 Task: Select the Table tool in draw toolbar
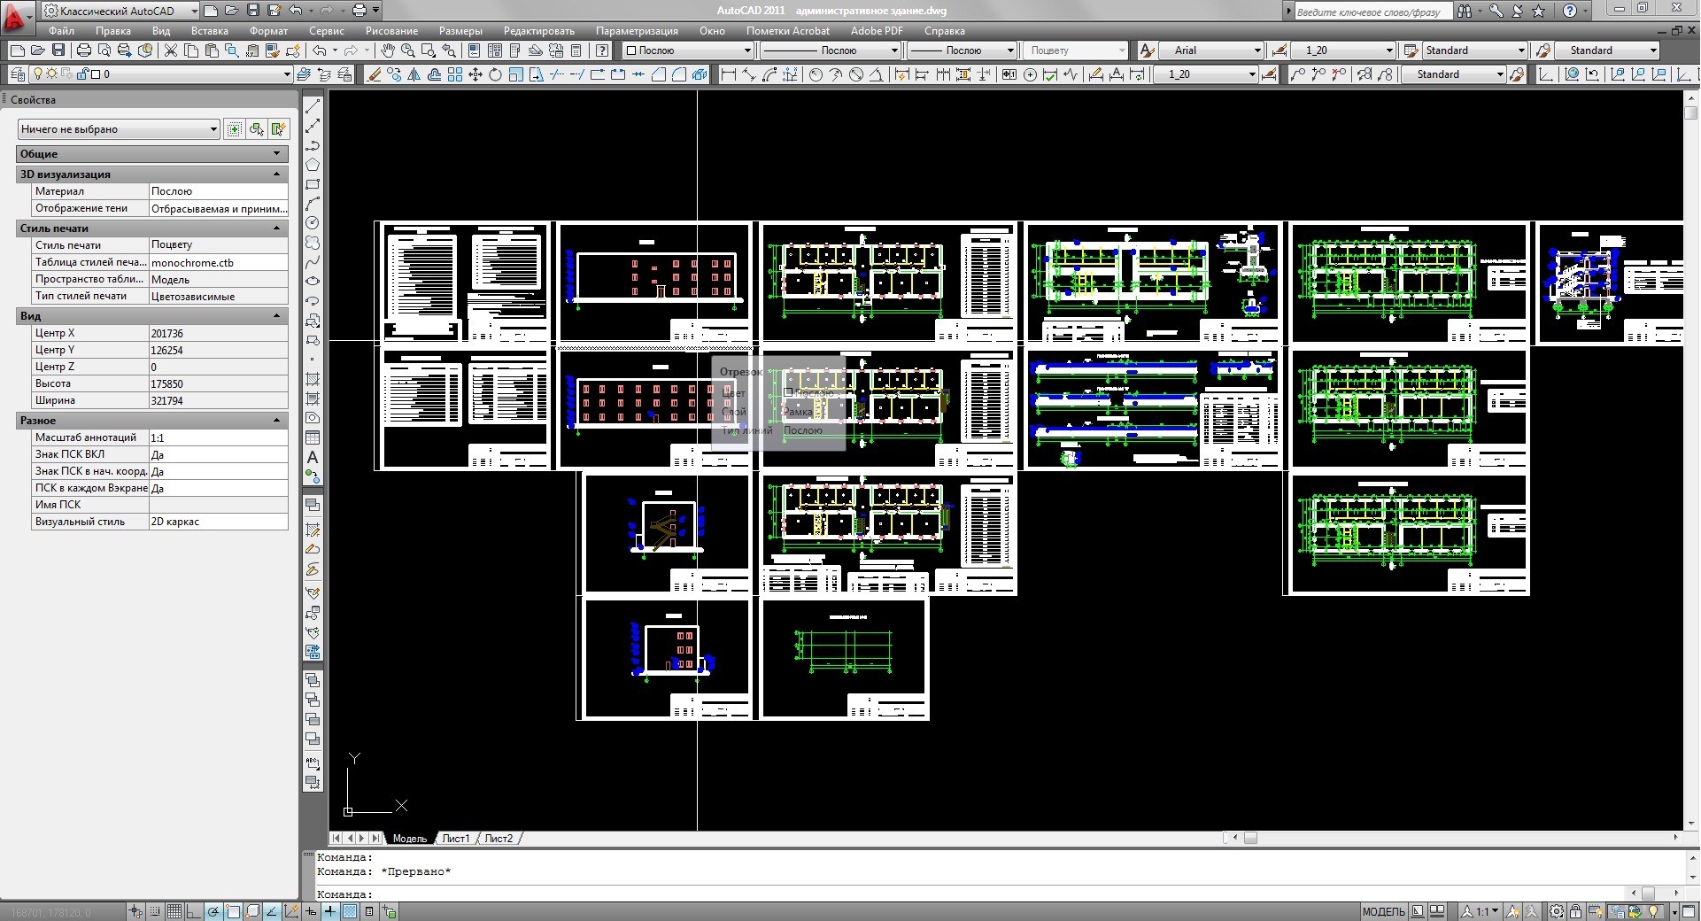point(313,437)
